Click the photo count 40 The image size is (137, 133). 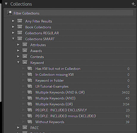click(127, 98)
